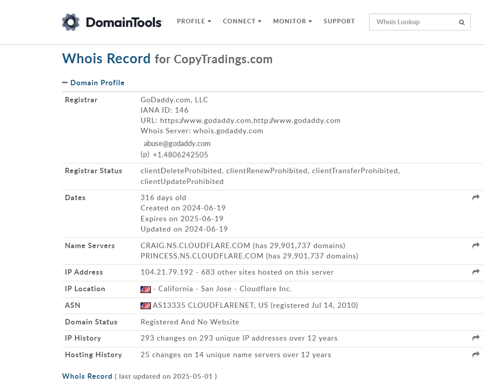Screen dimensions: 485x385
Task: Click Created on 2024-06-19
Action: pyautogui.click(x=183, y=208)
